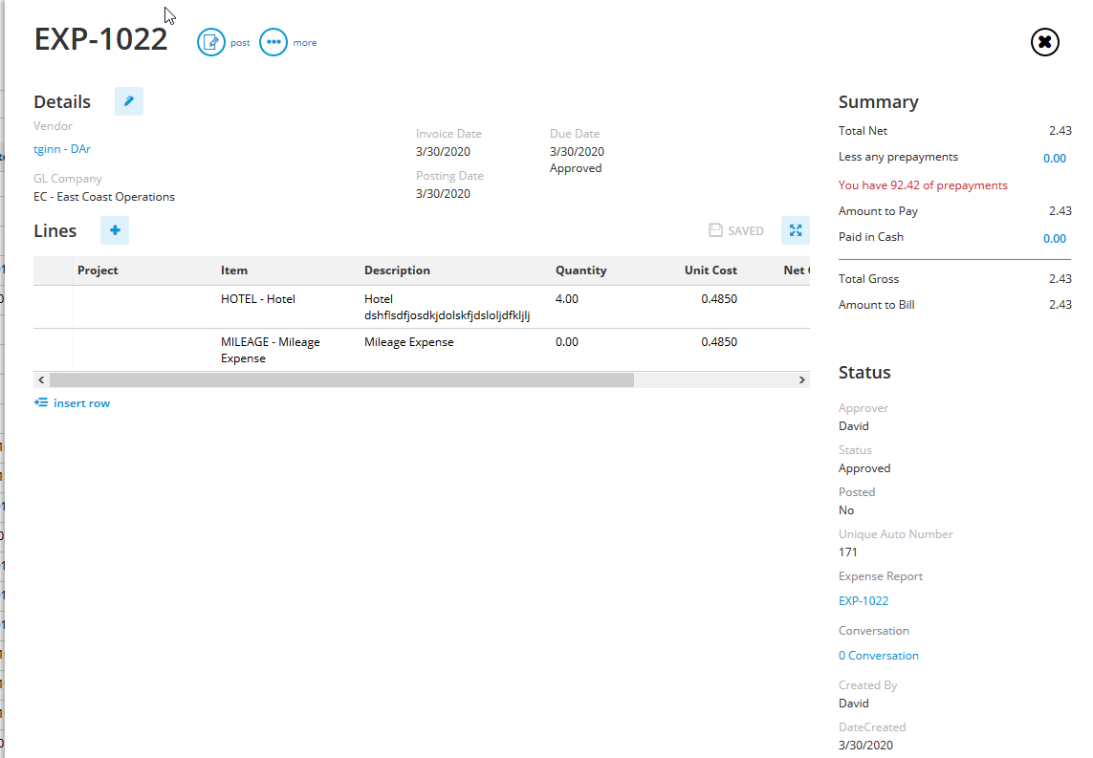Click the more label text
Screen dimensions: 1093x758
pyautogui.click(x=305, y=42)
